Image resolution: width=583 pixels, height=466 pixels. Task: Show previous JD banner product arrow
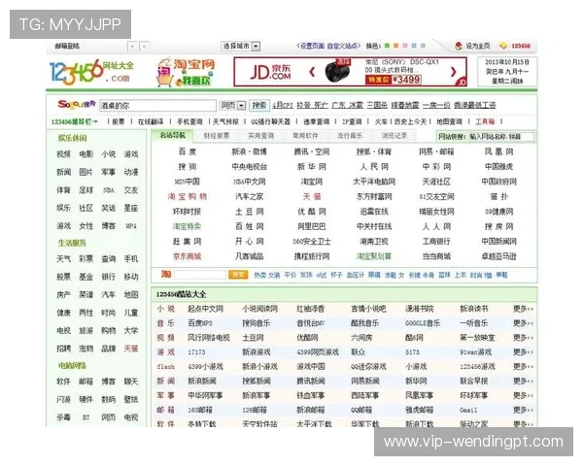312,72
